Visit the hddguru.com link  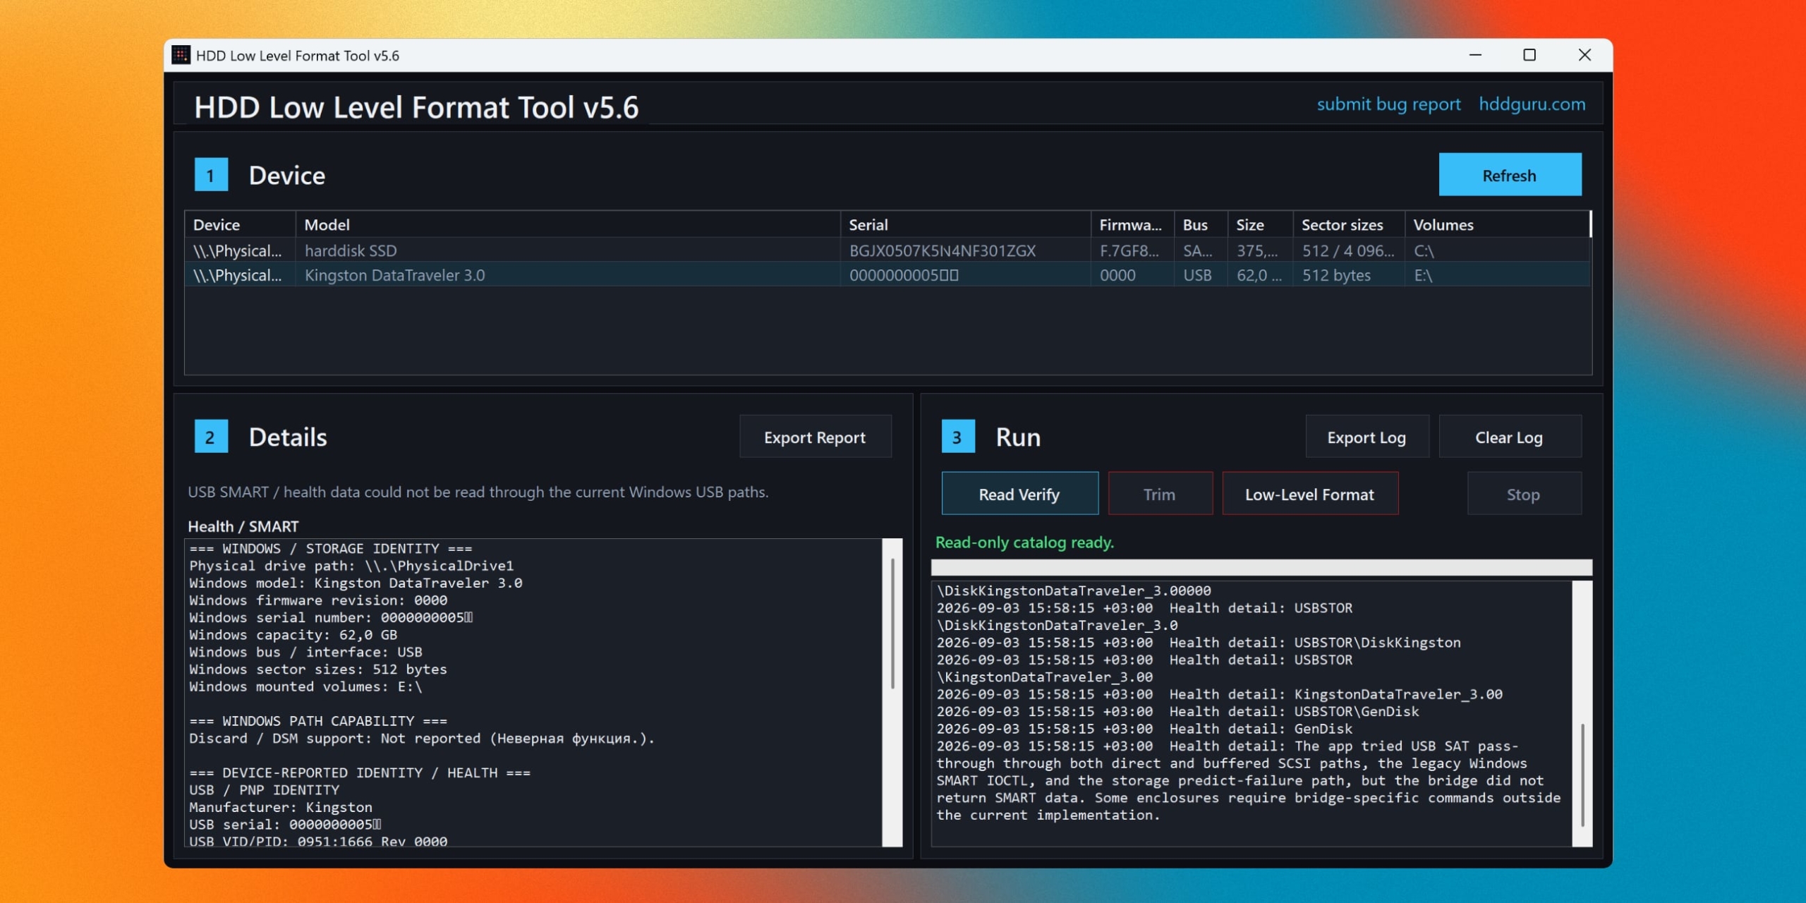[x=1532, y=104]
